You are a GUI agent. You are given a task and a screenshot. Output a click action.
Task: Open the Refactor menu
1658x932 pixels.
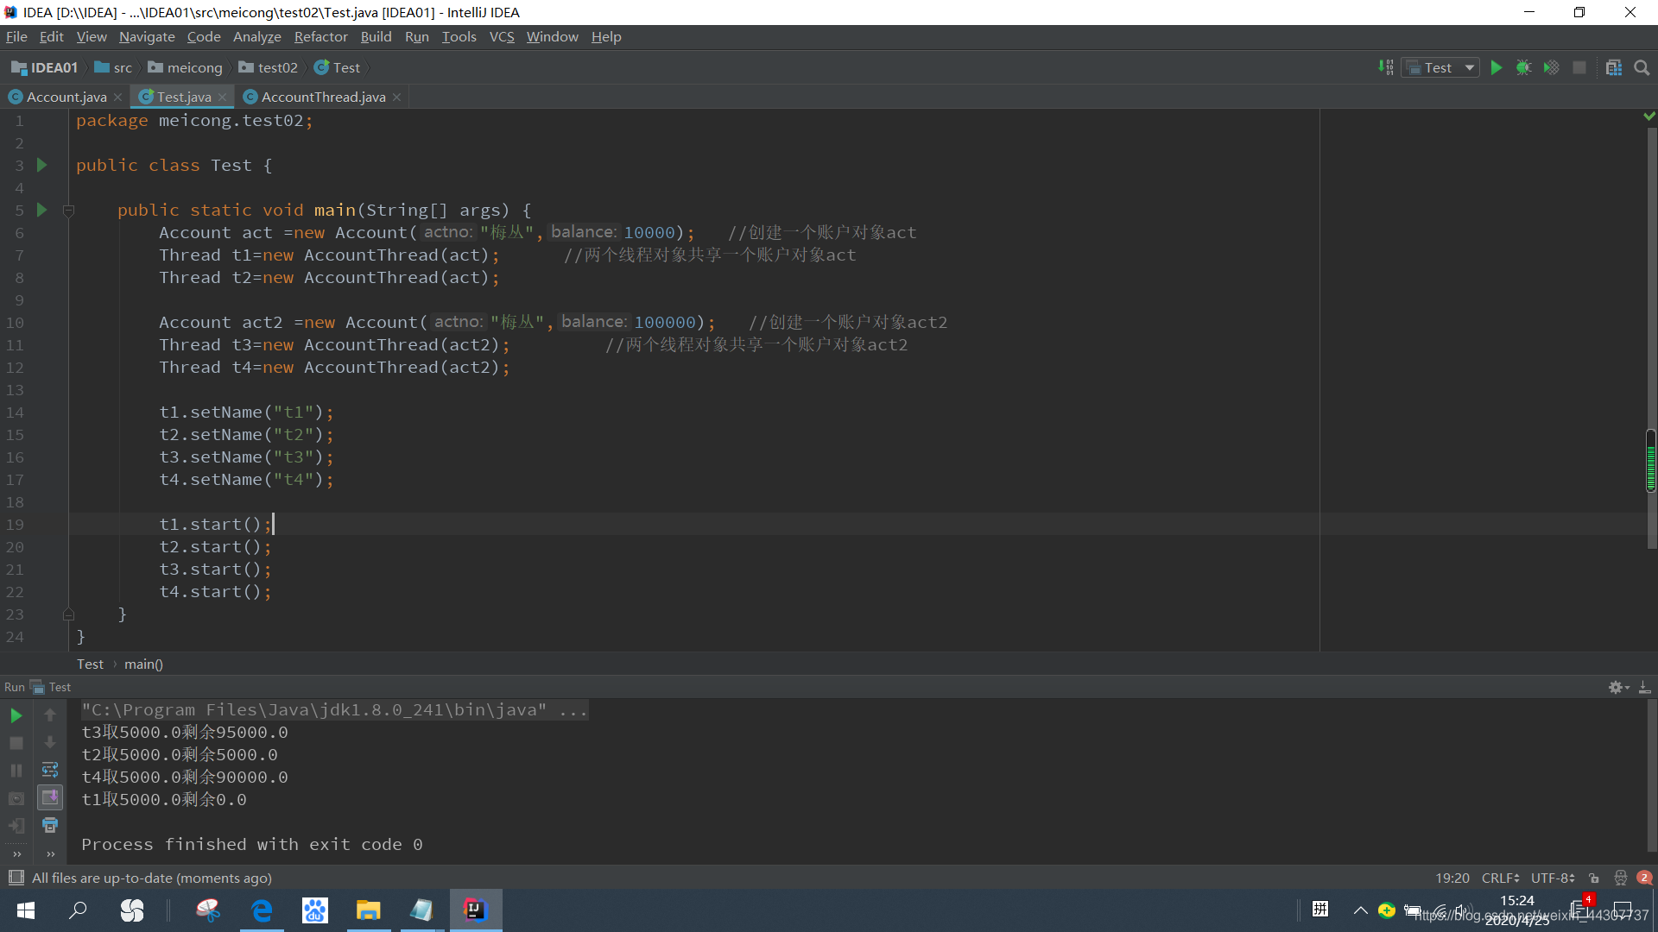[x=320, y=36]
